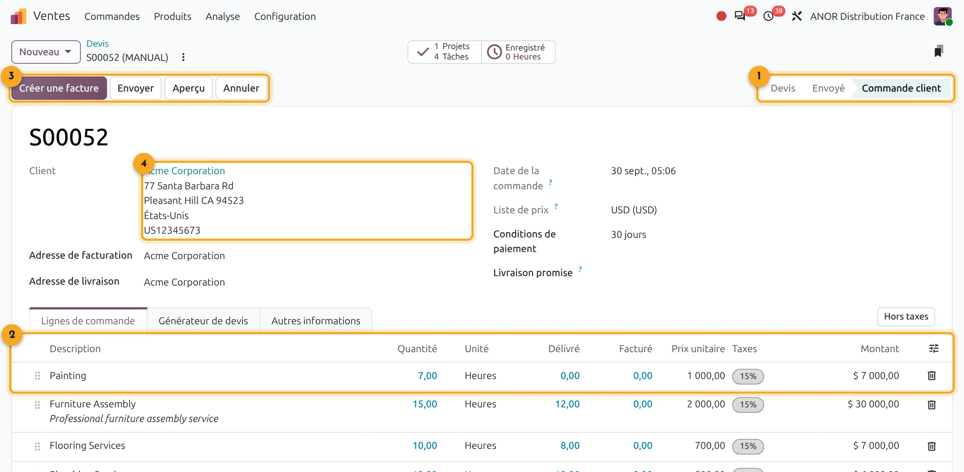Open the discussion messages icon
This screenshot has width=964, height=472.
pyautogui.click(x=740, y=17)
